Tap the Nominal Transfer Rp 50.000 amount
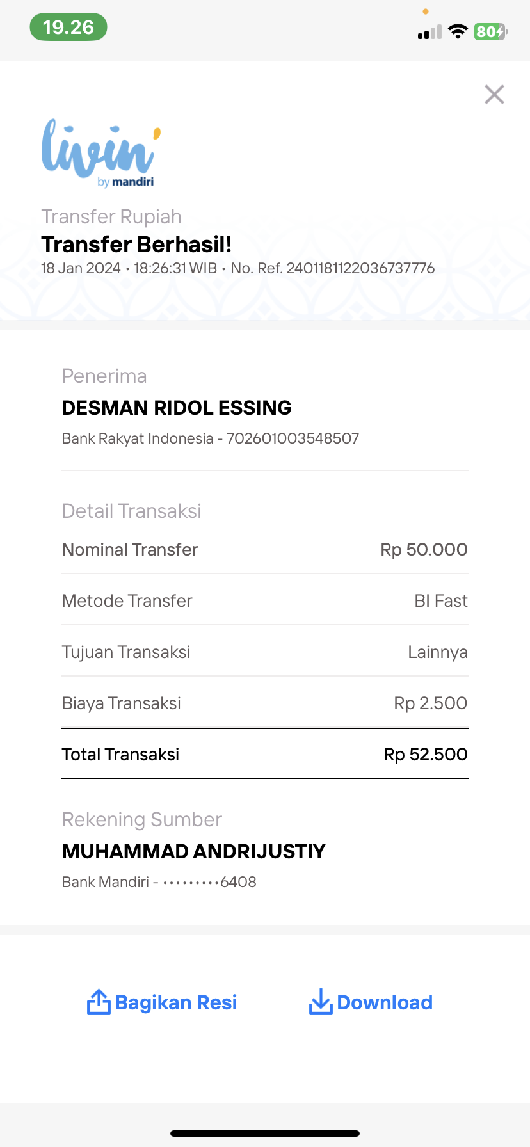 [424, 550]
